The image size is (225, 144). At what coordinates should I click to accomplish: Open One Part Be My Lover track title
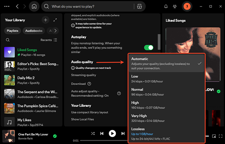(x=33, y=134)
